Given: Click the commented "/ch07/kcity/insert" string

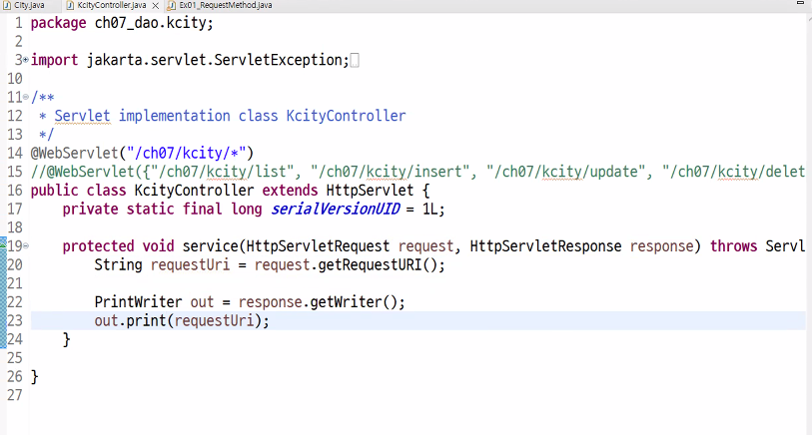Looking at the screenshot, I should point(390,172).
